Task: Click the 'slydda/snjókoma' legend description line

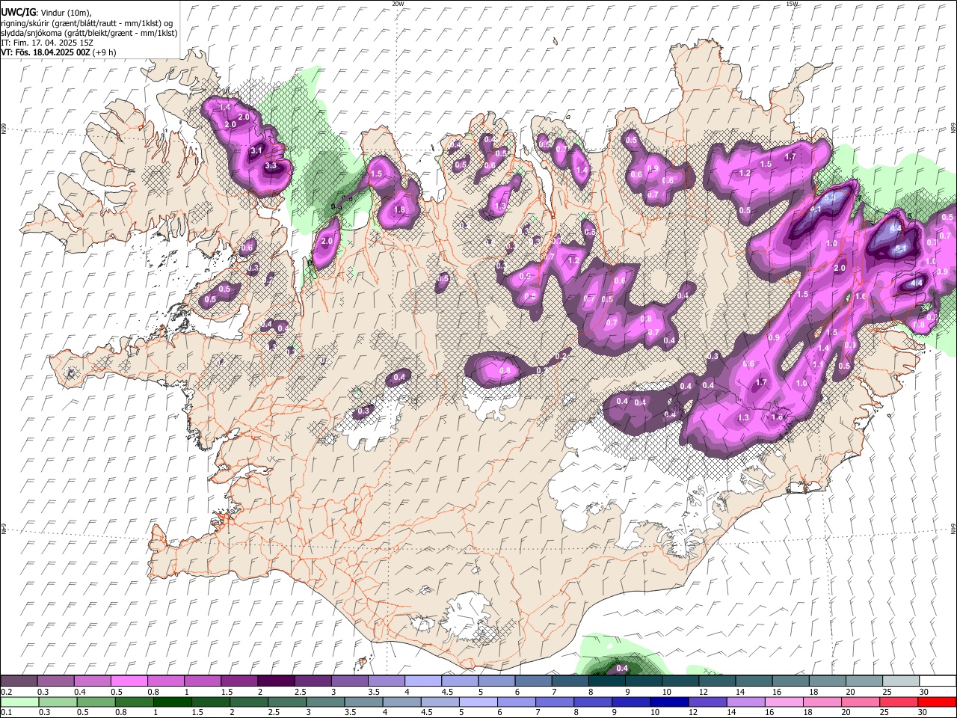Action: pyautogui.click(x=89, y=33)
